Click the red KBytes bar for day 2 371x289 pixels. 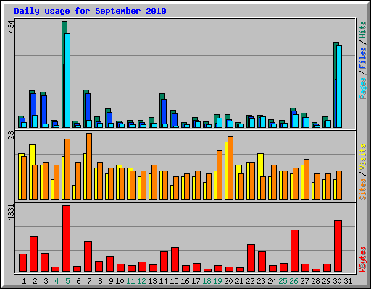(34, 254)
